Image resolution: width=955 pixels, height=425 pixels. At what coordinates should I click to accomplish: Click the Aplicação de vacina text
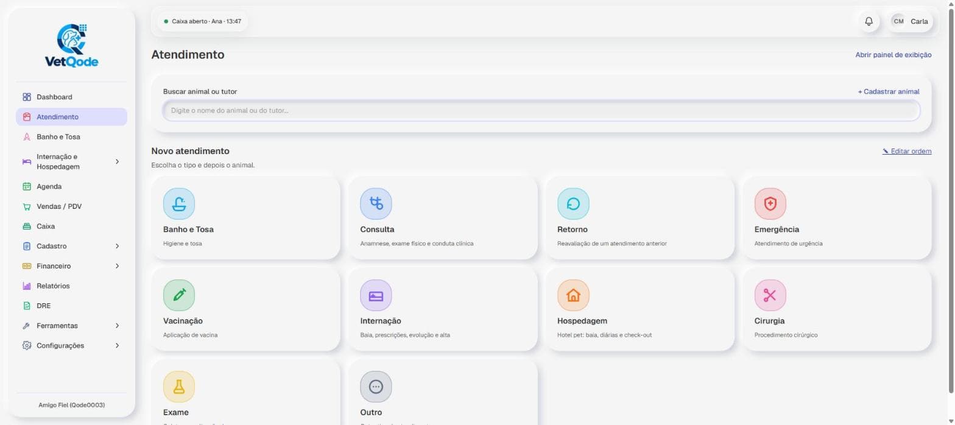pos(190,335)
